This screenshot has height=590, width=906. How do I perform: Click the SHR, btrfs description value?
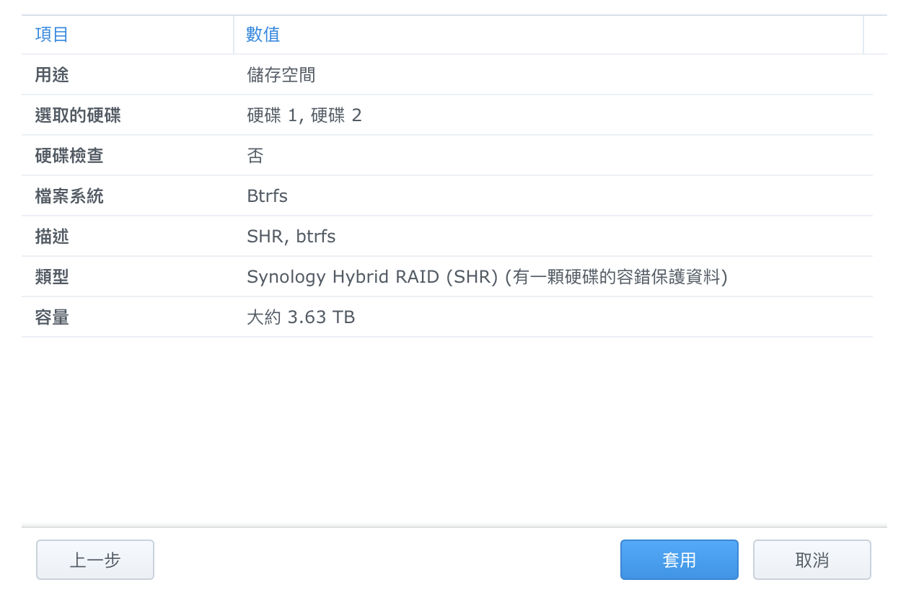[x=291, y=237]
